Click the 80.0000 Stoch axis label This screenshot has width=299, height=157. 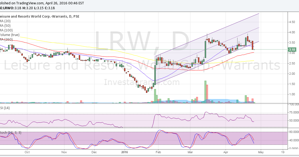[294, 132]
